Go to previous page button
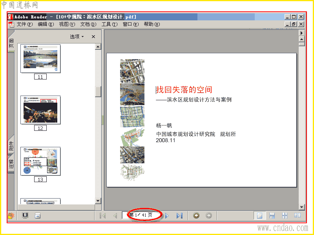 coord(115,216)
